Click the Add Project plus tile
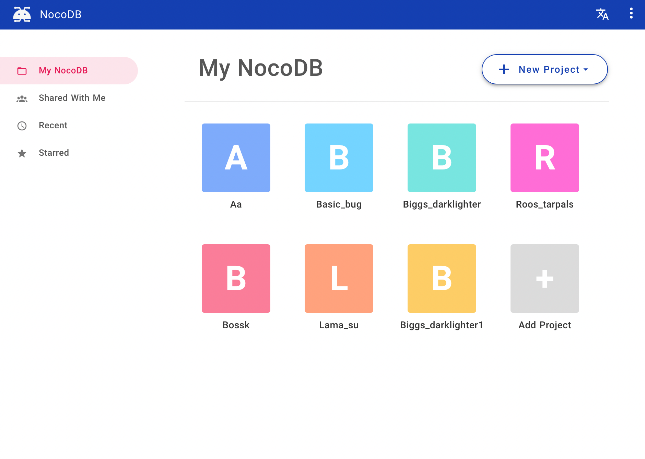The image size is (645, 459). [x=544, y=279]
